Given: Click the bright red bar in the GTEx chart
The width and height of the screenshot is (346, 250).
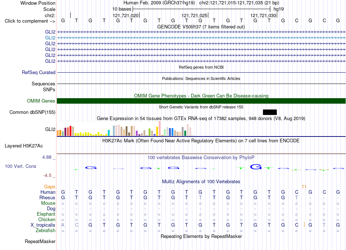Looking at the screenshot, I should (70, 131).
